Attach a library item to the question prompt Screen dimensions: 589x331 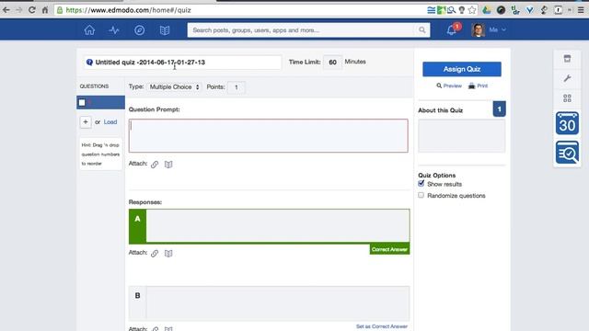pos(168,164)
